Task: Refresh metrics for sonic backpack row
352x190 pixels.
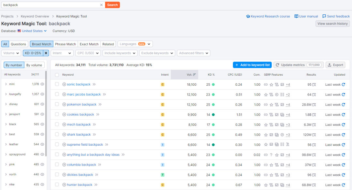Action: (x=343, y=85)
